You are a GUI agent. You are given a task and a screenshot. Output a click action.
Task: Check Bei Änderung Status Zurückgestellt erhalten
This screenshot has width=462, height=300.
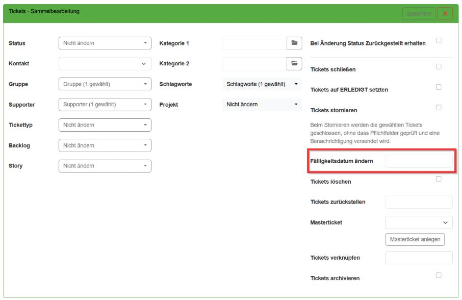(x=439, y=41)
